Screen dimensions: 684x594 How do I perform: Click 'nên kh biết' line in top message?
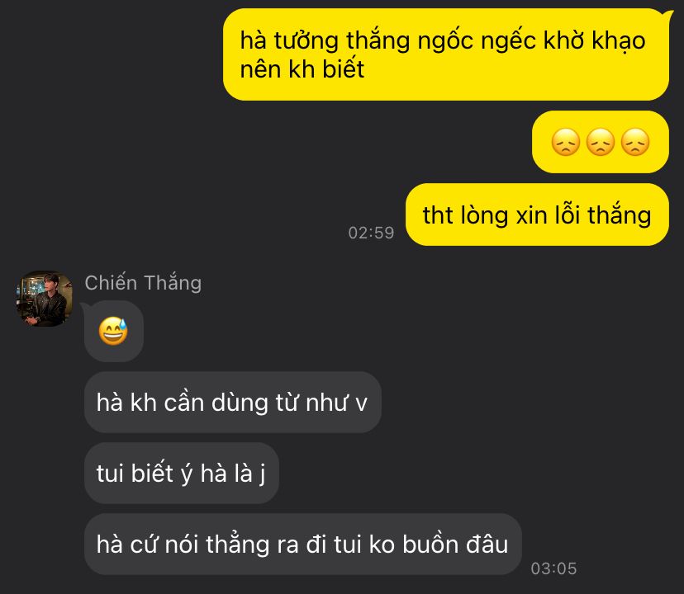point(302,69)
